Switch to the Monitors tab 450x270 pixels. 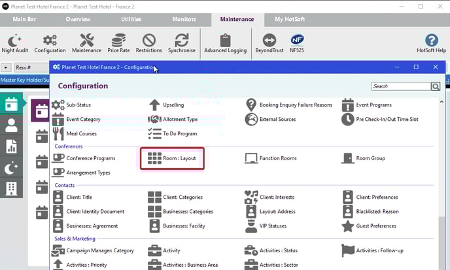tap(184, 19)
